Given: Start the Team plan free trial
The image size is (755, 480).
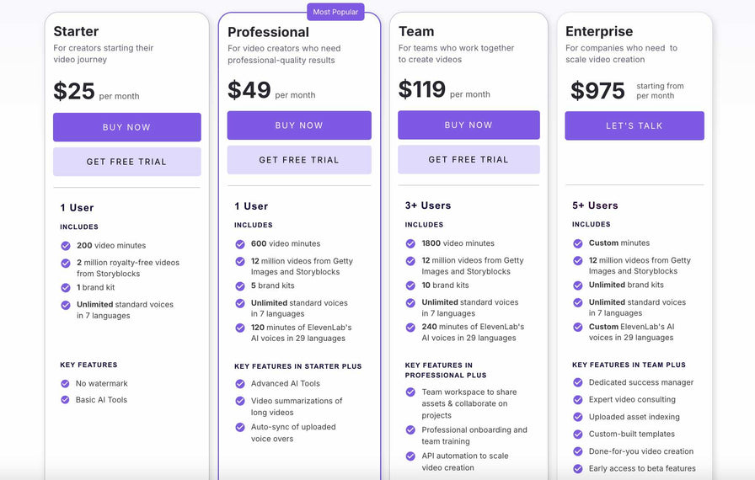Looking at the screenshot, I should pyautogui.click(x=469, y=159).
